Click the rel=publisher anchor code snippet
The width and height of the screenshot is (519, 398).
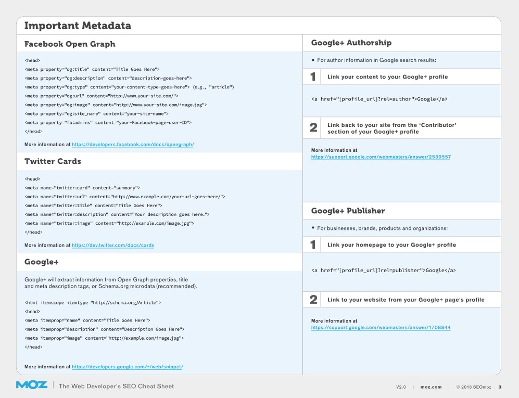384,271
